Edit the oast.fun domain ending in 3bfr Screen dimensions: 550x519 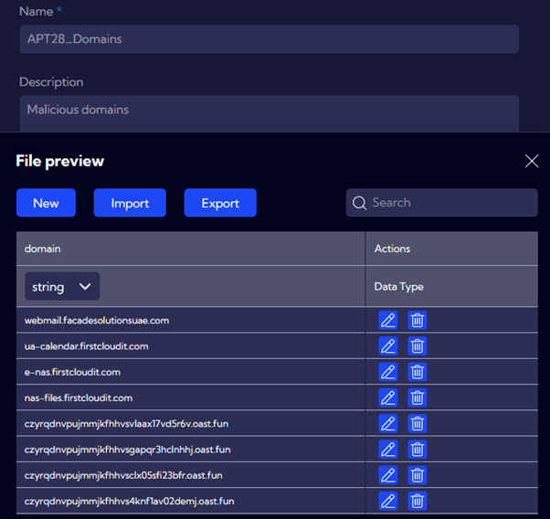point(387,475)
